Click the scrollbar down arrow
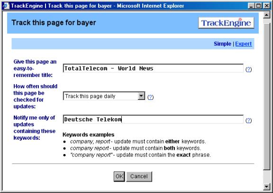This screenshot has height=193, width=273. [266, 186]
